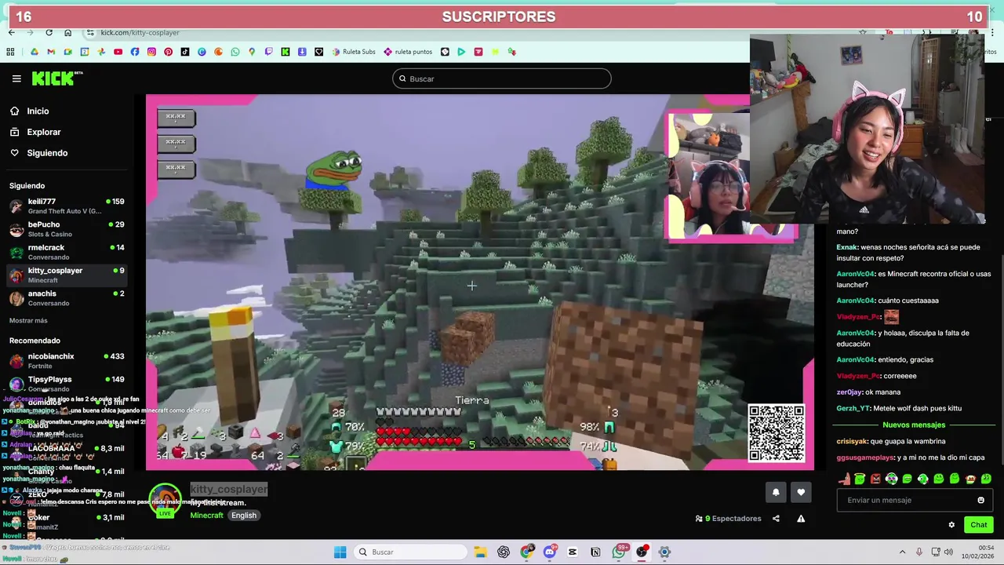Open the Ruleta Subs bookmark
1004x565 pixels.
click(354, 52)
